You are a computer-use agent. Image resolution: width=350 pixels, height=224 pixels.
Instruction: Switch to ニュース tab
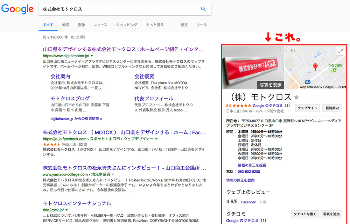pyautogui.click(x=100, y=25)
